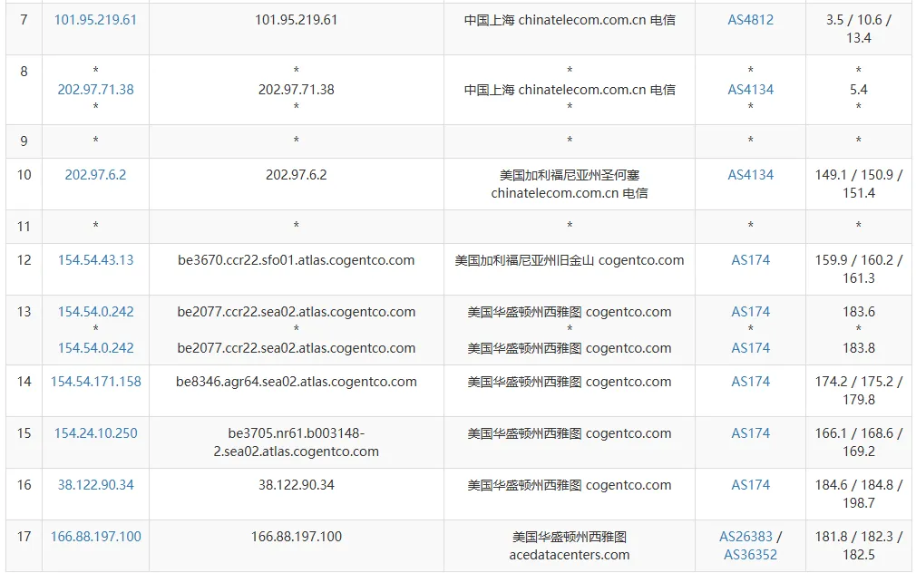This screenshot has width=916, height=573.
Task: Open the 38.122.90.34 IP link
Action: click(94, 485)
